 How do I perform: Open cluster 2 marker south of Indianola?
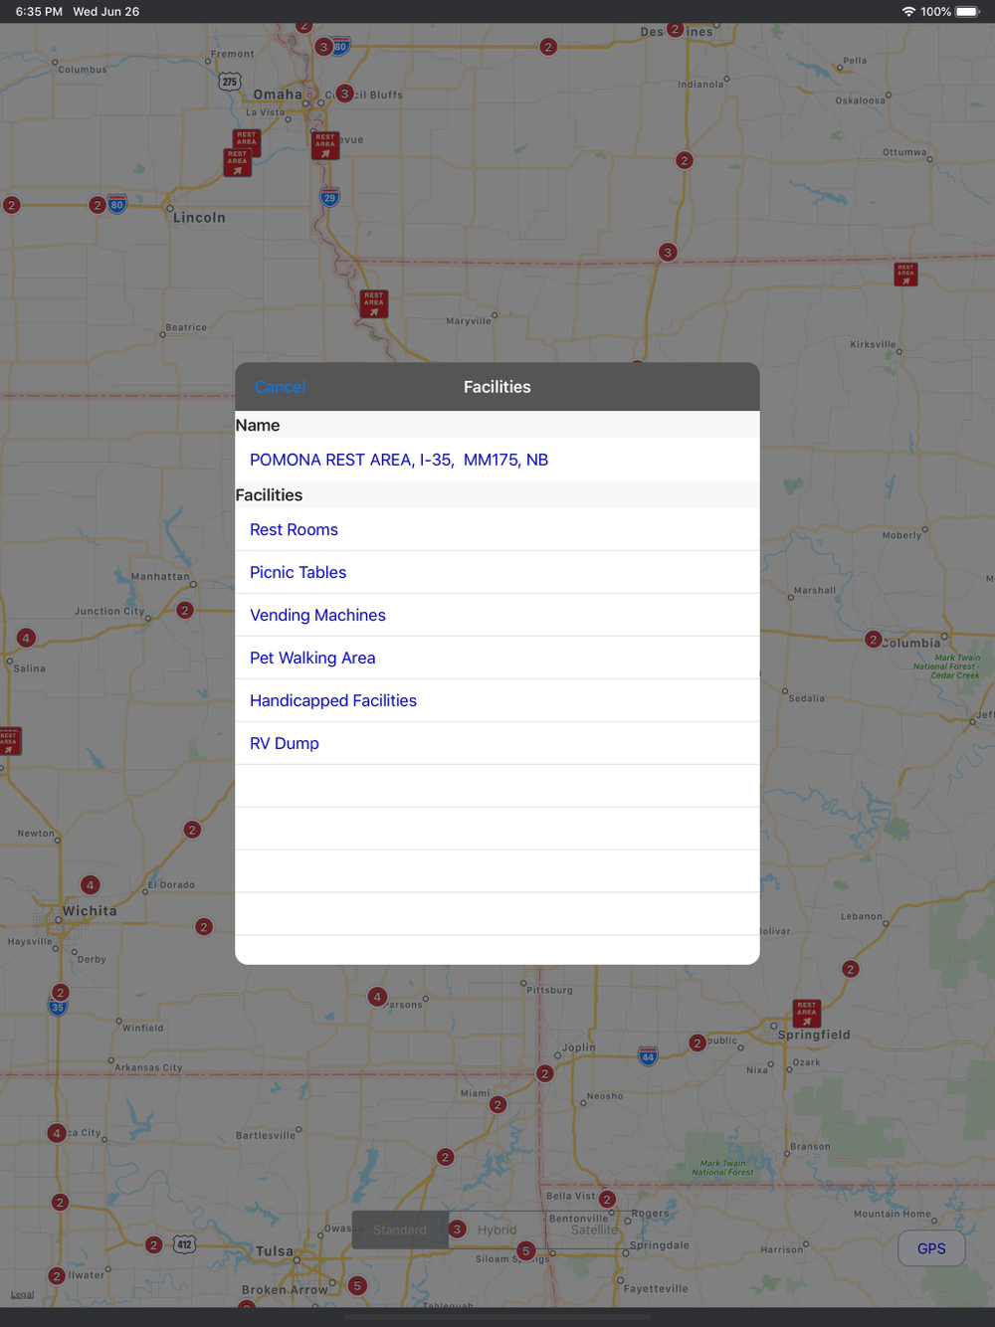pyautogui.click(x=684, y=160)
